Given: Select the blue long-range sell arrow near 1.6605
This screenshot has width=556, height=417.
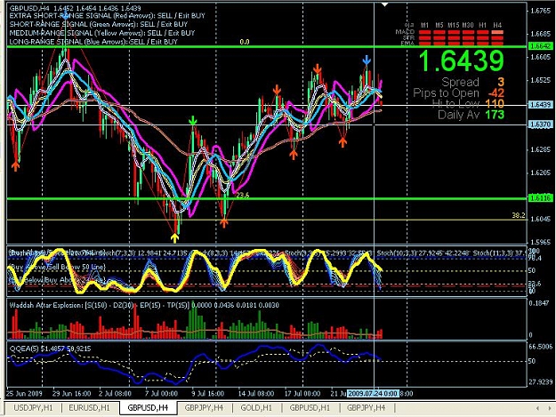Looking at the screenshot, I should coord(367,60).
